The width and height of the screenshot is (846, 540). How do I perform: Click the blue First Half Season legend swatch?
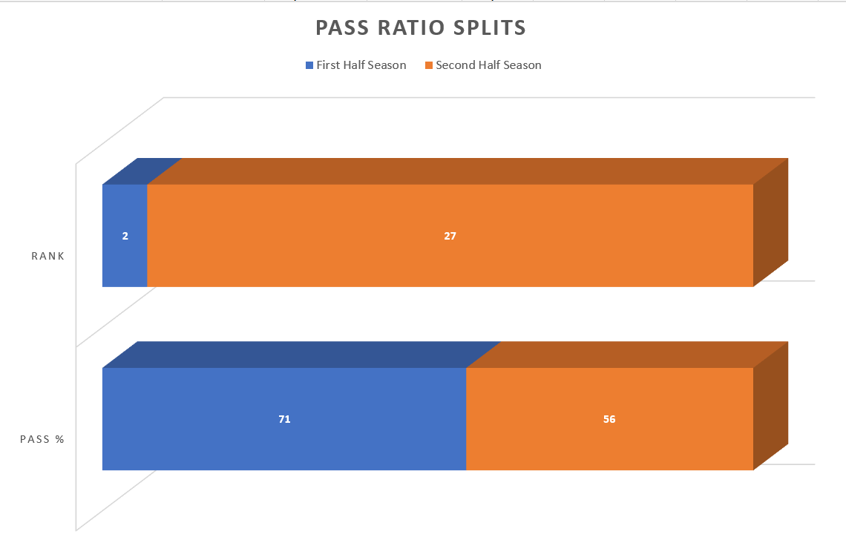(309, 65)
